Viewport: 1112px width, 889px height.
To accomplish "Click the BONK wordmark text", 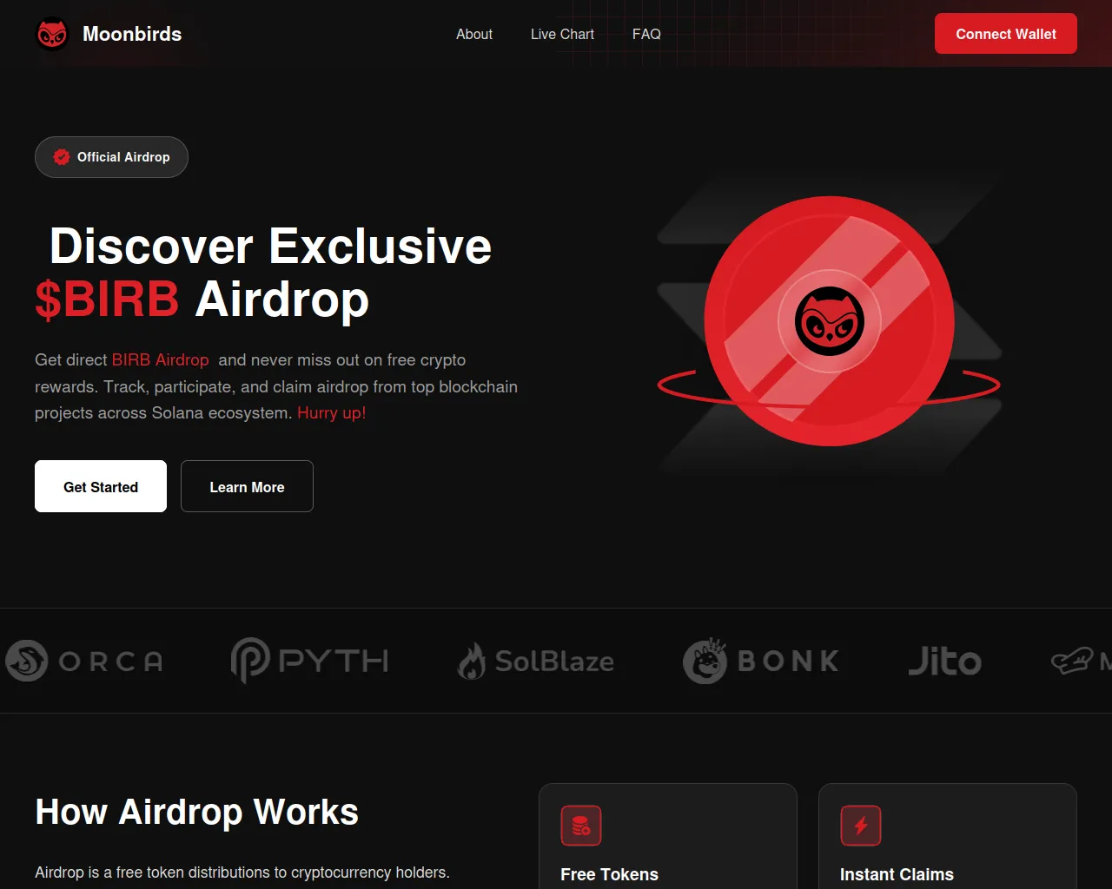I will click(x=789, y=661).
